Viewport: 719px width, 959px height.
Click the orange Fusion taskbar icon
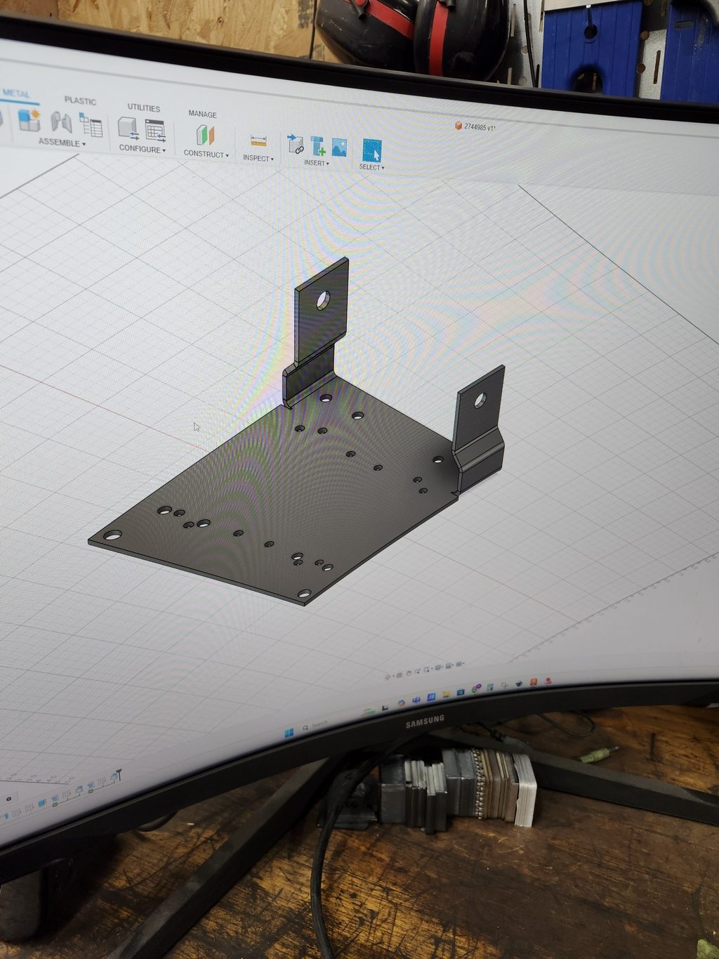534,682
